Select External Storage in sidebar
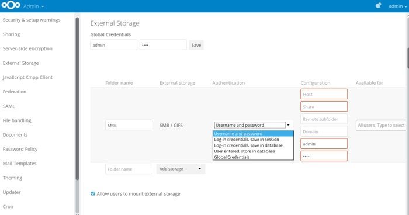The width and height of the screenshot is (409, 215). point(20,63)
